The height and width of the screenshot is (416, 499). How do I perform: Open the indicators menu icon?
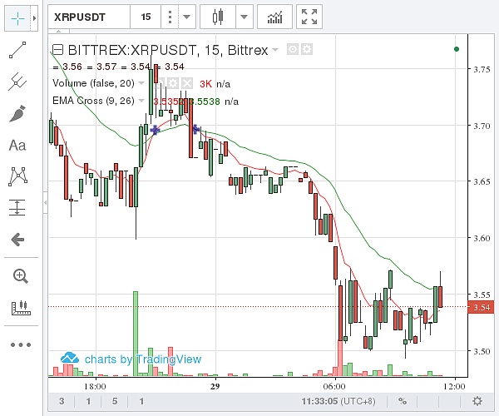[x=274, y=17]
